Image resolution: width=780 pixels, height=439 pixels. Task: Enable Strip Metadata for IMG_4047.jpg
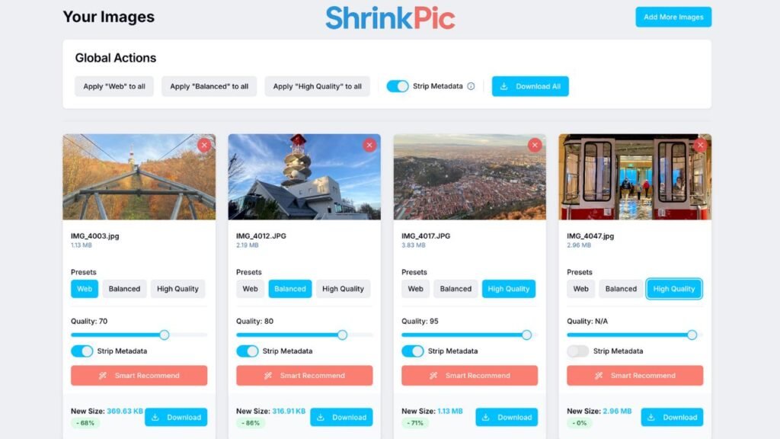pos(578,351)
